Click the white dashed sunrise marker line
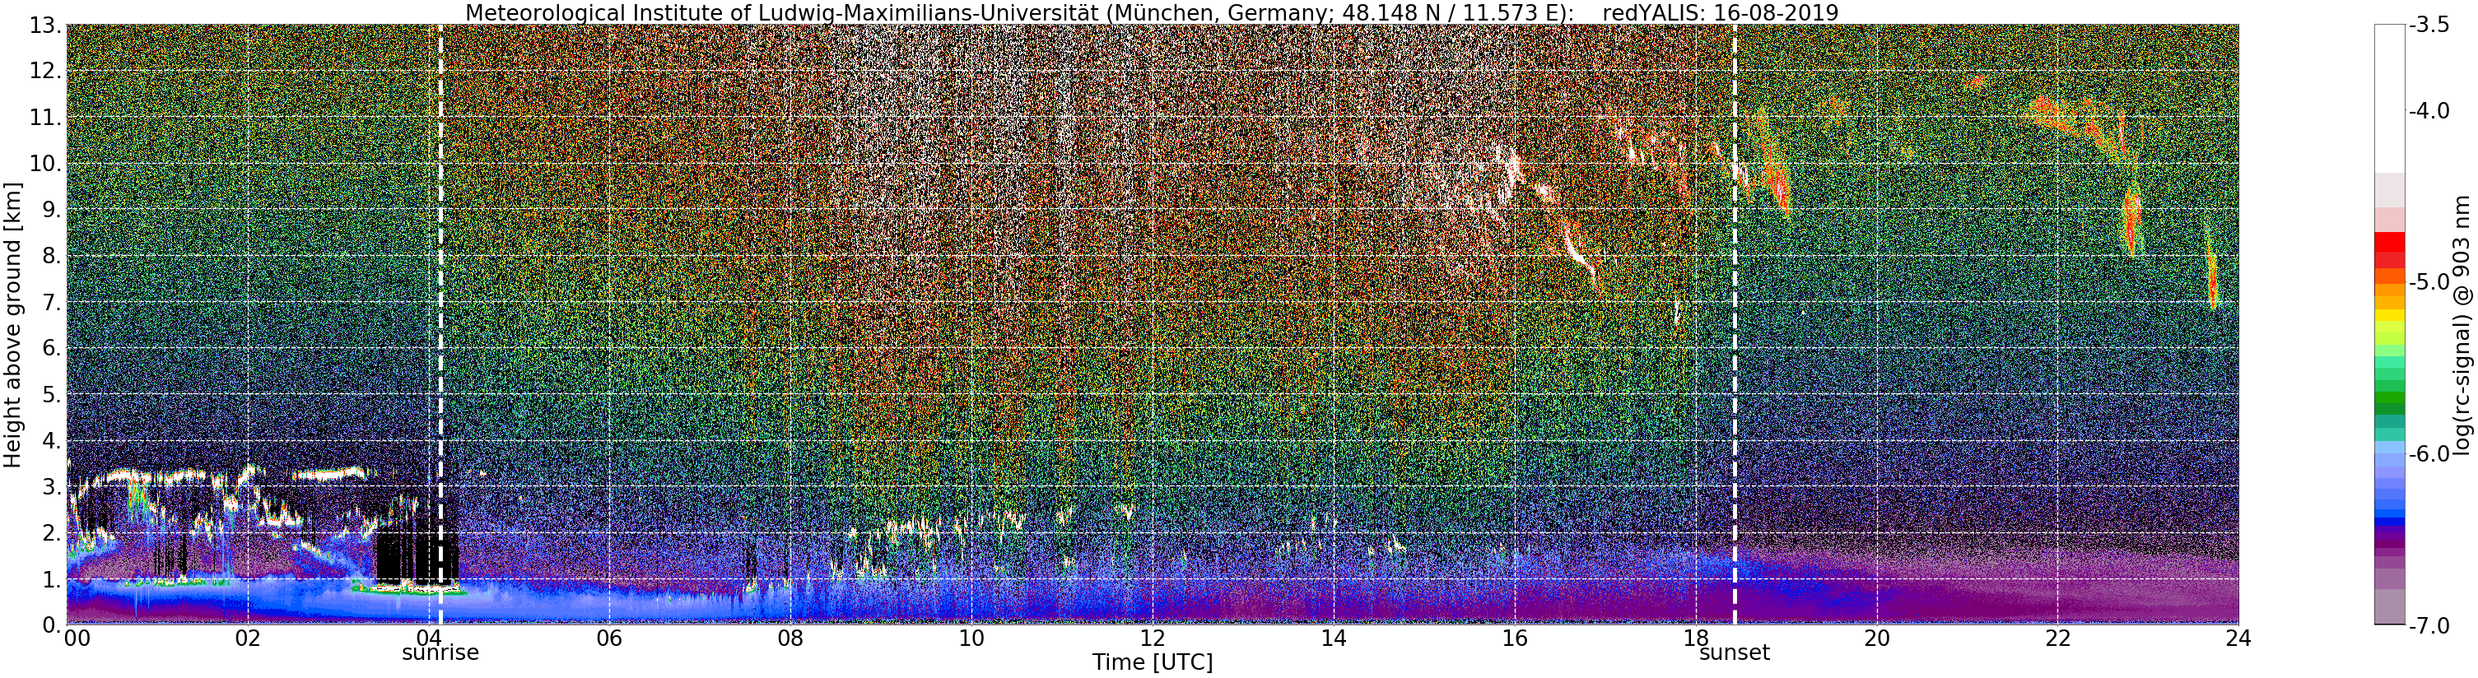Image resolution: width=2478 pixels, height=678 pixels. pyautogui.click(x=440, y=324)
